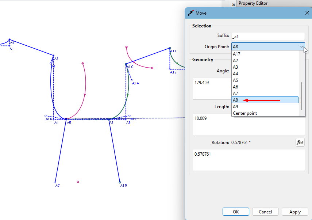Focus the Length formula field showing 10.009

248,124
